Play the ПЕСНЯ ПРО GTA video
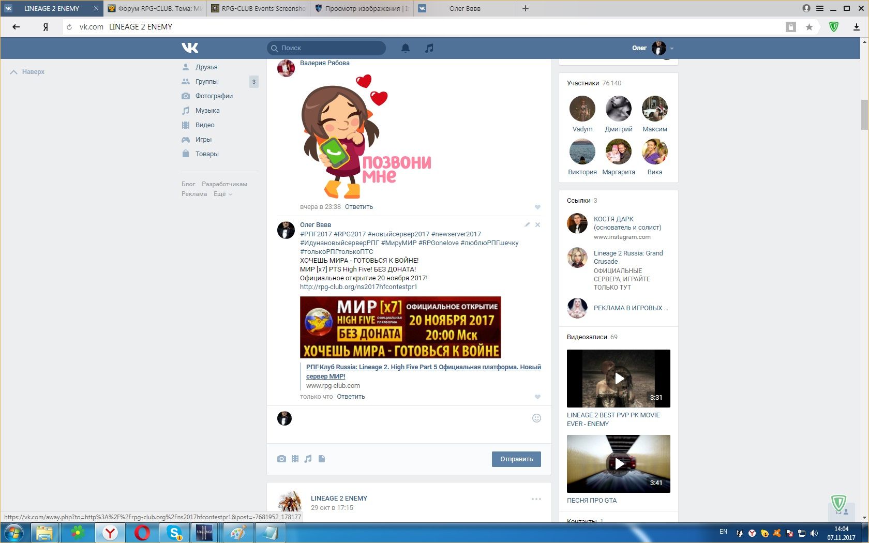 tap(619, 464)
